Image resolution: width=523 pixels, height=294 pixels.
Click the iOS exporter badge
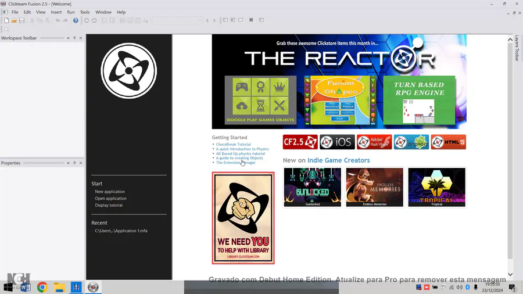337,142
